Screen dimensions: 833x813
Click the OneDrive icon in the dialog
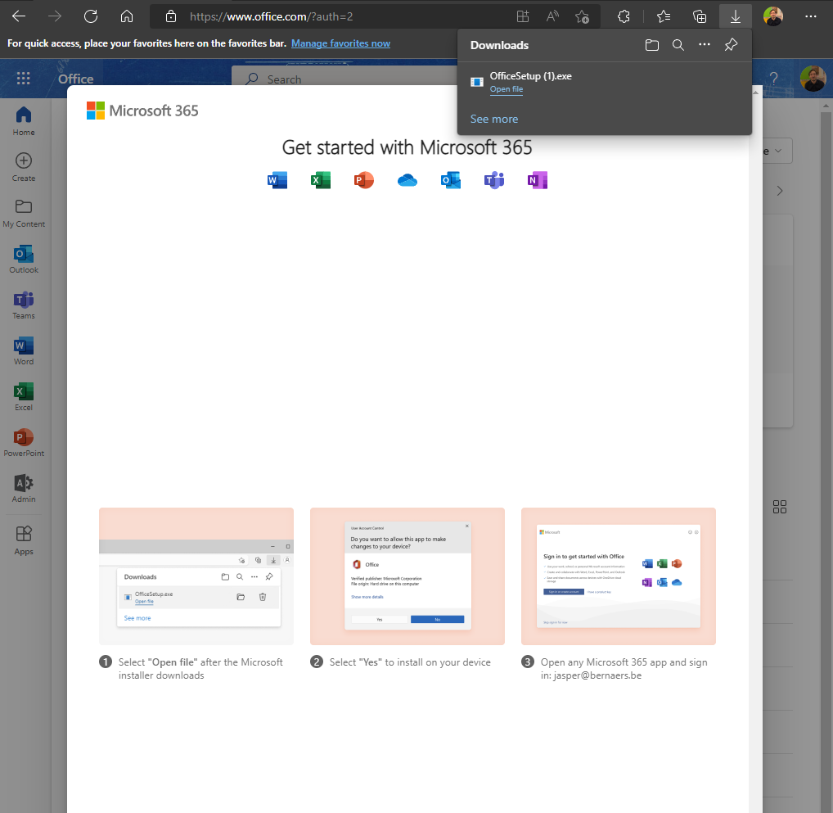(x=407, y=181)
